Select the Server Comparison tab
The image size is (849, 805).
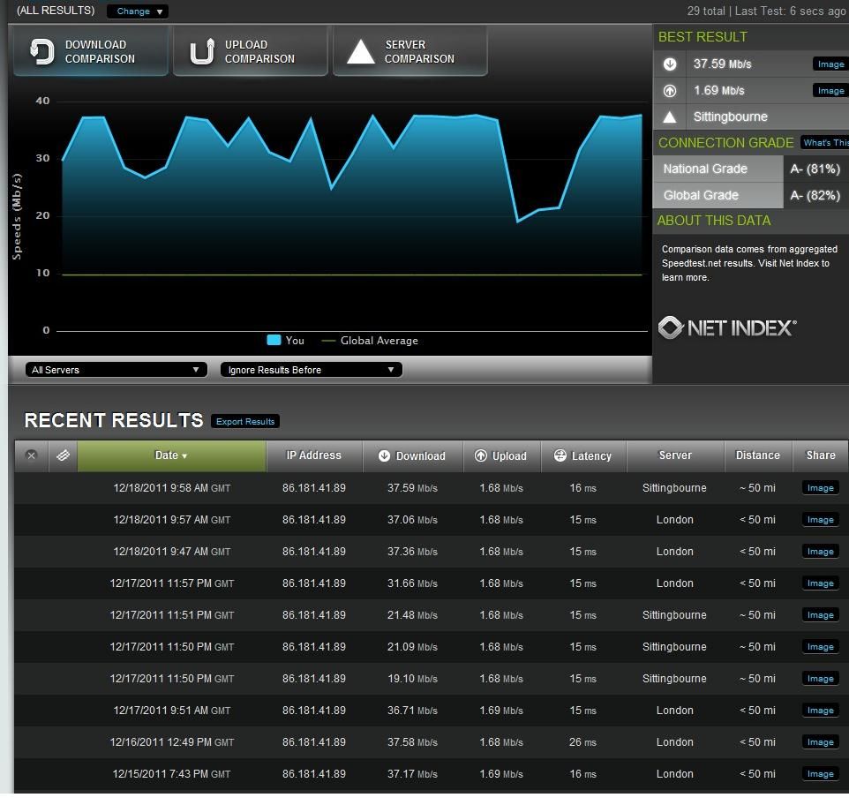(x=409, y=51)
